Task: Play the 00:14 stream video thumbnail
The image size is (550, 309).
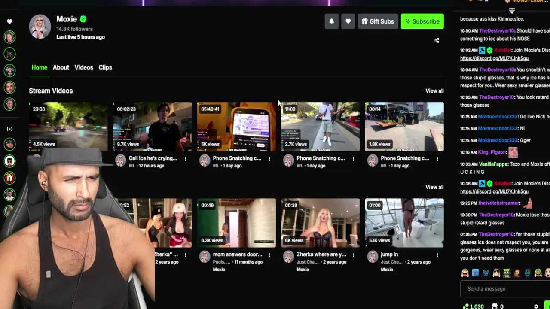Action: pos(404,127)
